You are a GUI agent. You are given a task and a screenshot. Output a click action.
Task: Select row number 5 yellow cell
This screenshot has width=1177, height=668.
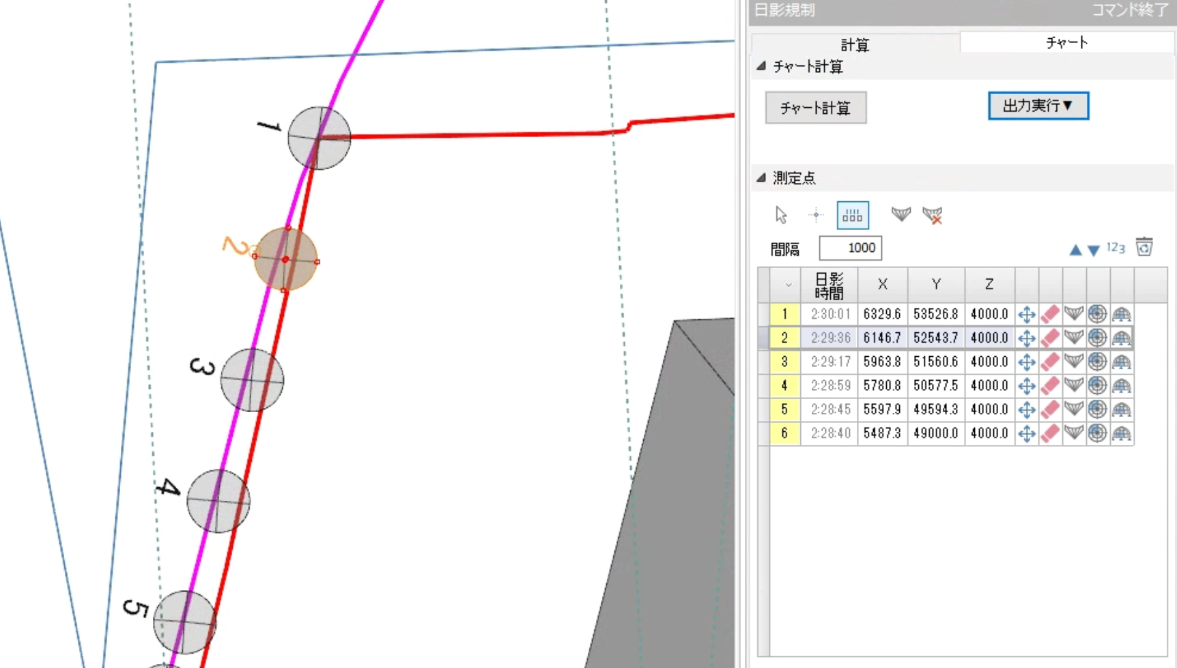click(x=784, y=410)
